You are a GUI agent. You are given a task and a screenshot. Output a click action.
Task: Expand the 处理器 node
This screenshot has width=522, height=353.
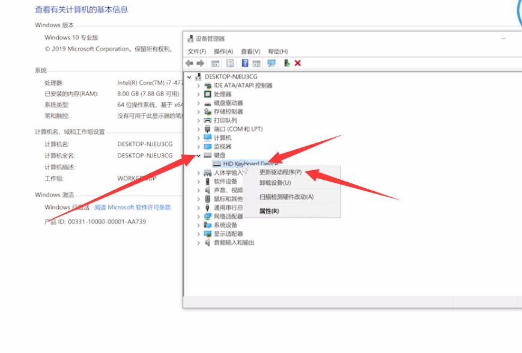pyautogui.click(x=198, y=94)
